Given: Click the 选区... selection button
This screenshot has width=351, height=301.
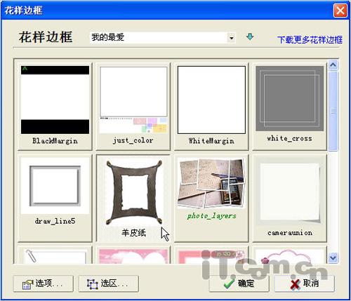Looking at the screenshot, I should (108, 283).
